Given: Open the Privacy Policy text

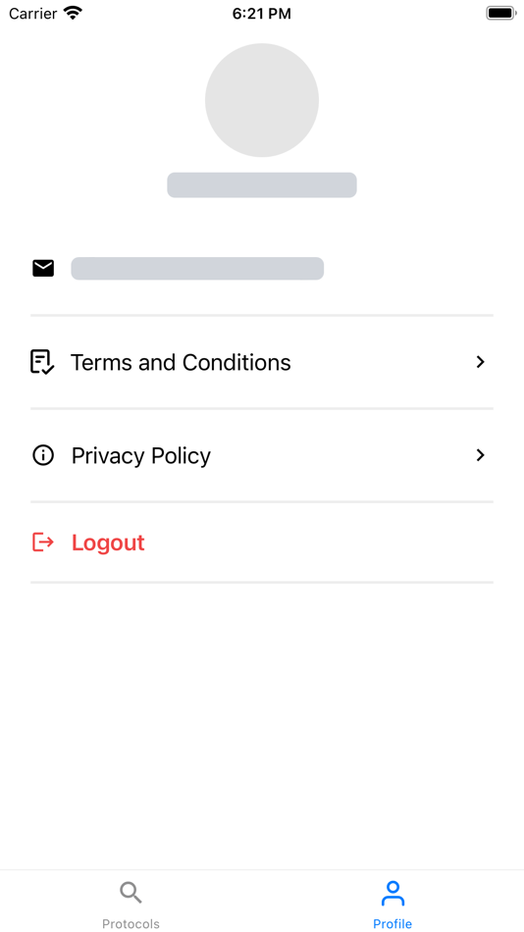Looking at the screenshot, I should 141,456.
